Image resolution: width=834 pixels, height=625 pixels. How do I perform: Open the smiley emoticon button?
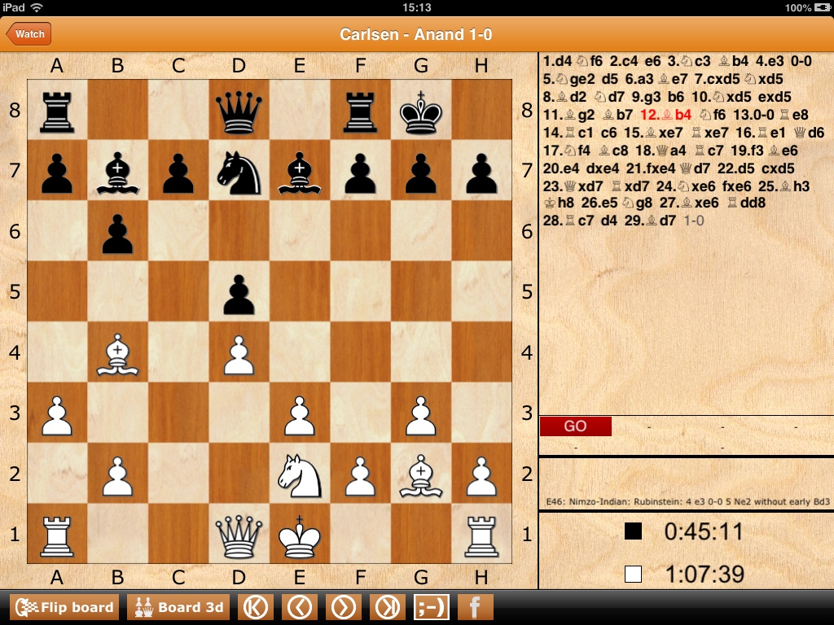(x=432, y=607)
